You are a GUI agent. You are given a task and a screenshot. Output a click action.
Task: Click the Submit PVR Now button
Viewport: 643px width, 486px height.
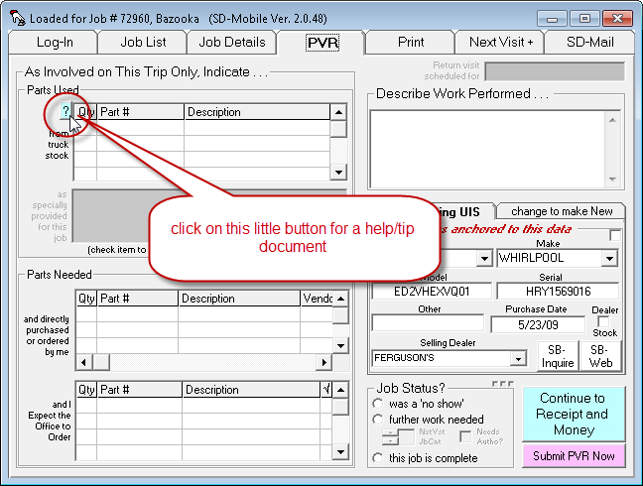574,455
